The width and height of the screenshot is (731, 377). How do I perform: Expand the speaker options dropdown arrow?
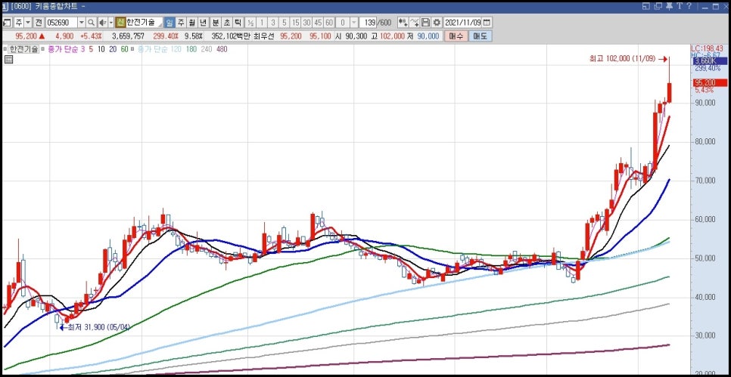tap(111, 23)
